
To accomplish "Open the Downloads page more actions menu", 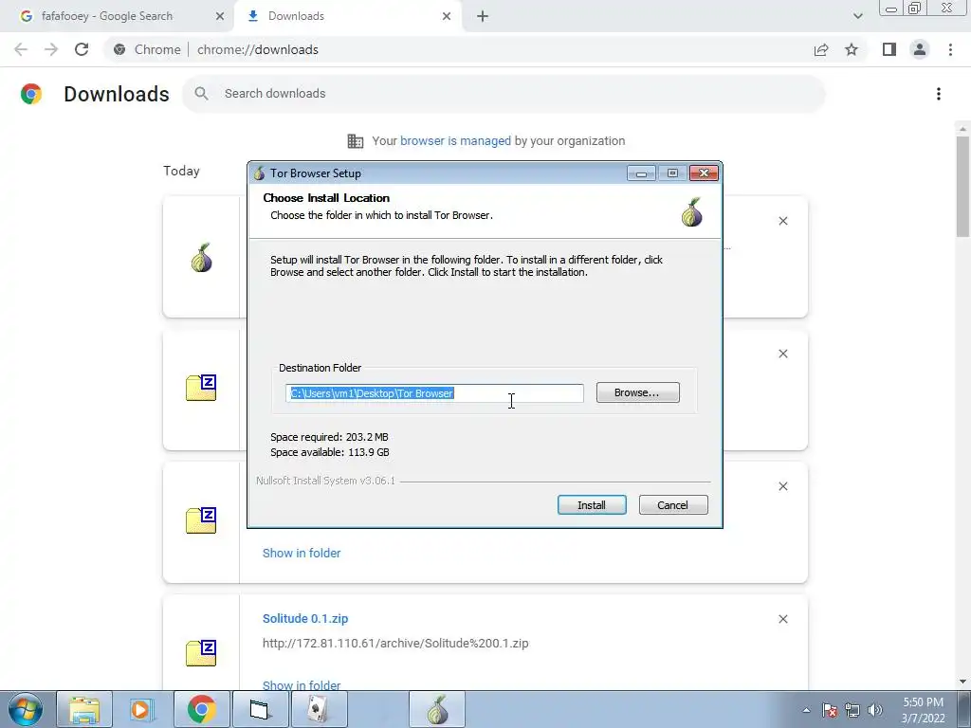I will [x=939, y=94].
